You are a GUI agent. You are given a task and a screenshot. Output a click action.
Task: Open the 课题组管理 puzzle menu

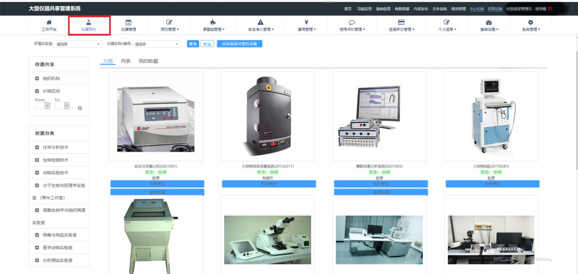tap(214, 25)
